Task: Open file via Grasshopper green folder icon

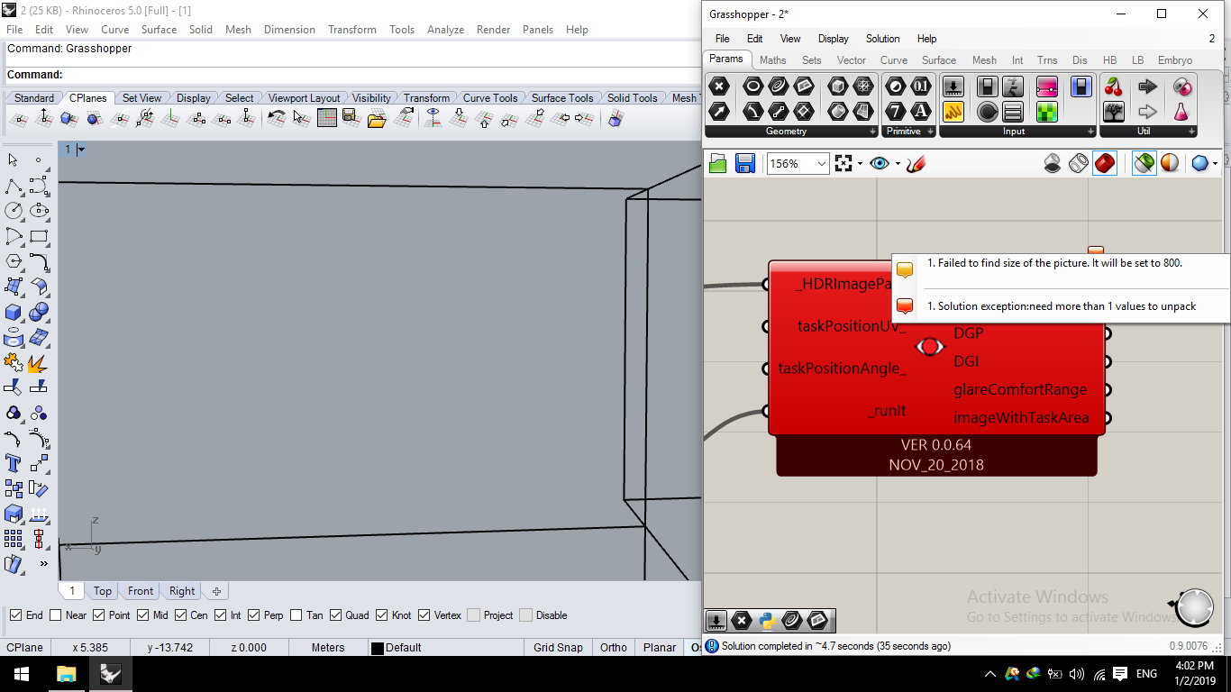Action: pyautogui.click(x=717, y=163)
